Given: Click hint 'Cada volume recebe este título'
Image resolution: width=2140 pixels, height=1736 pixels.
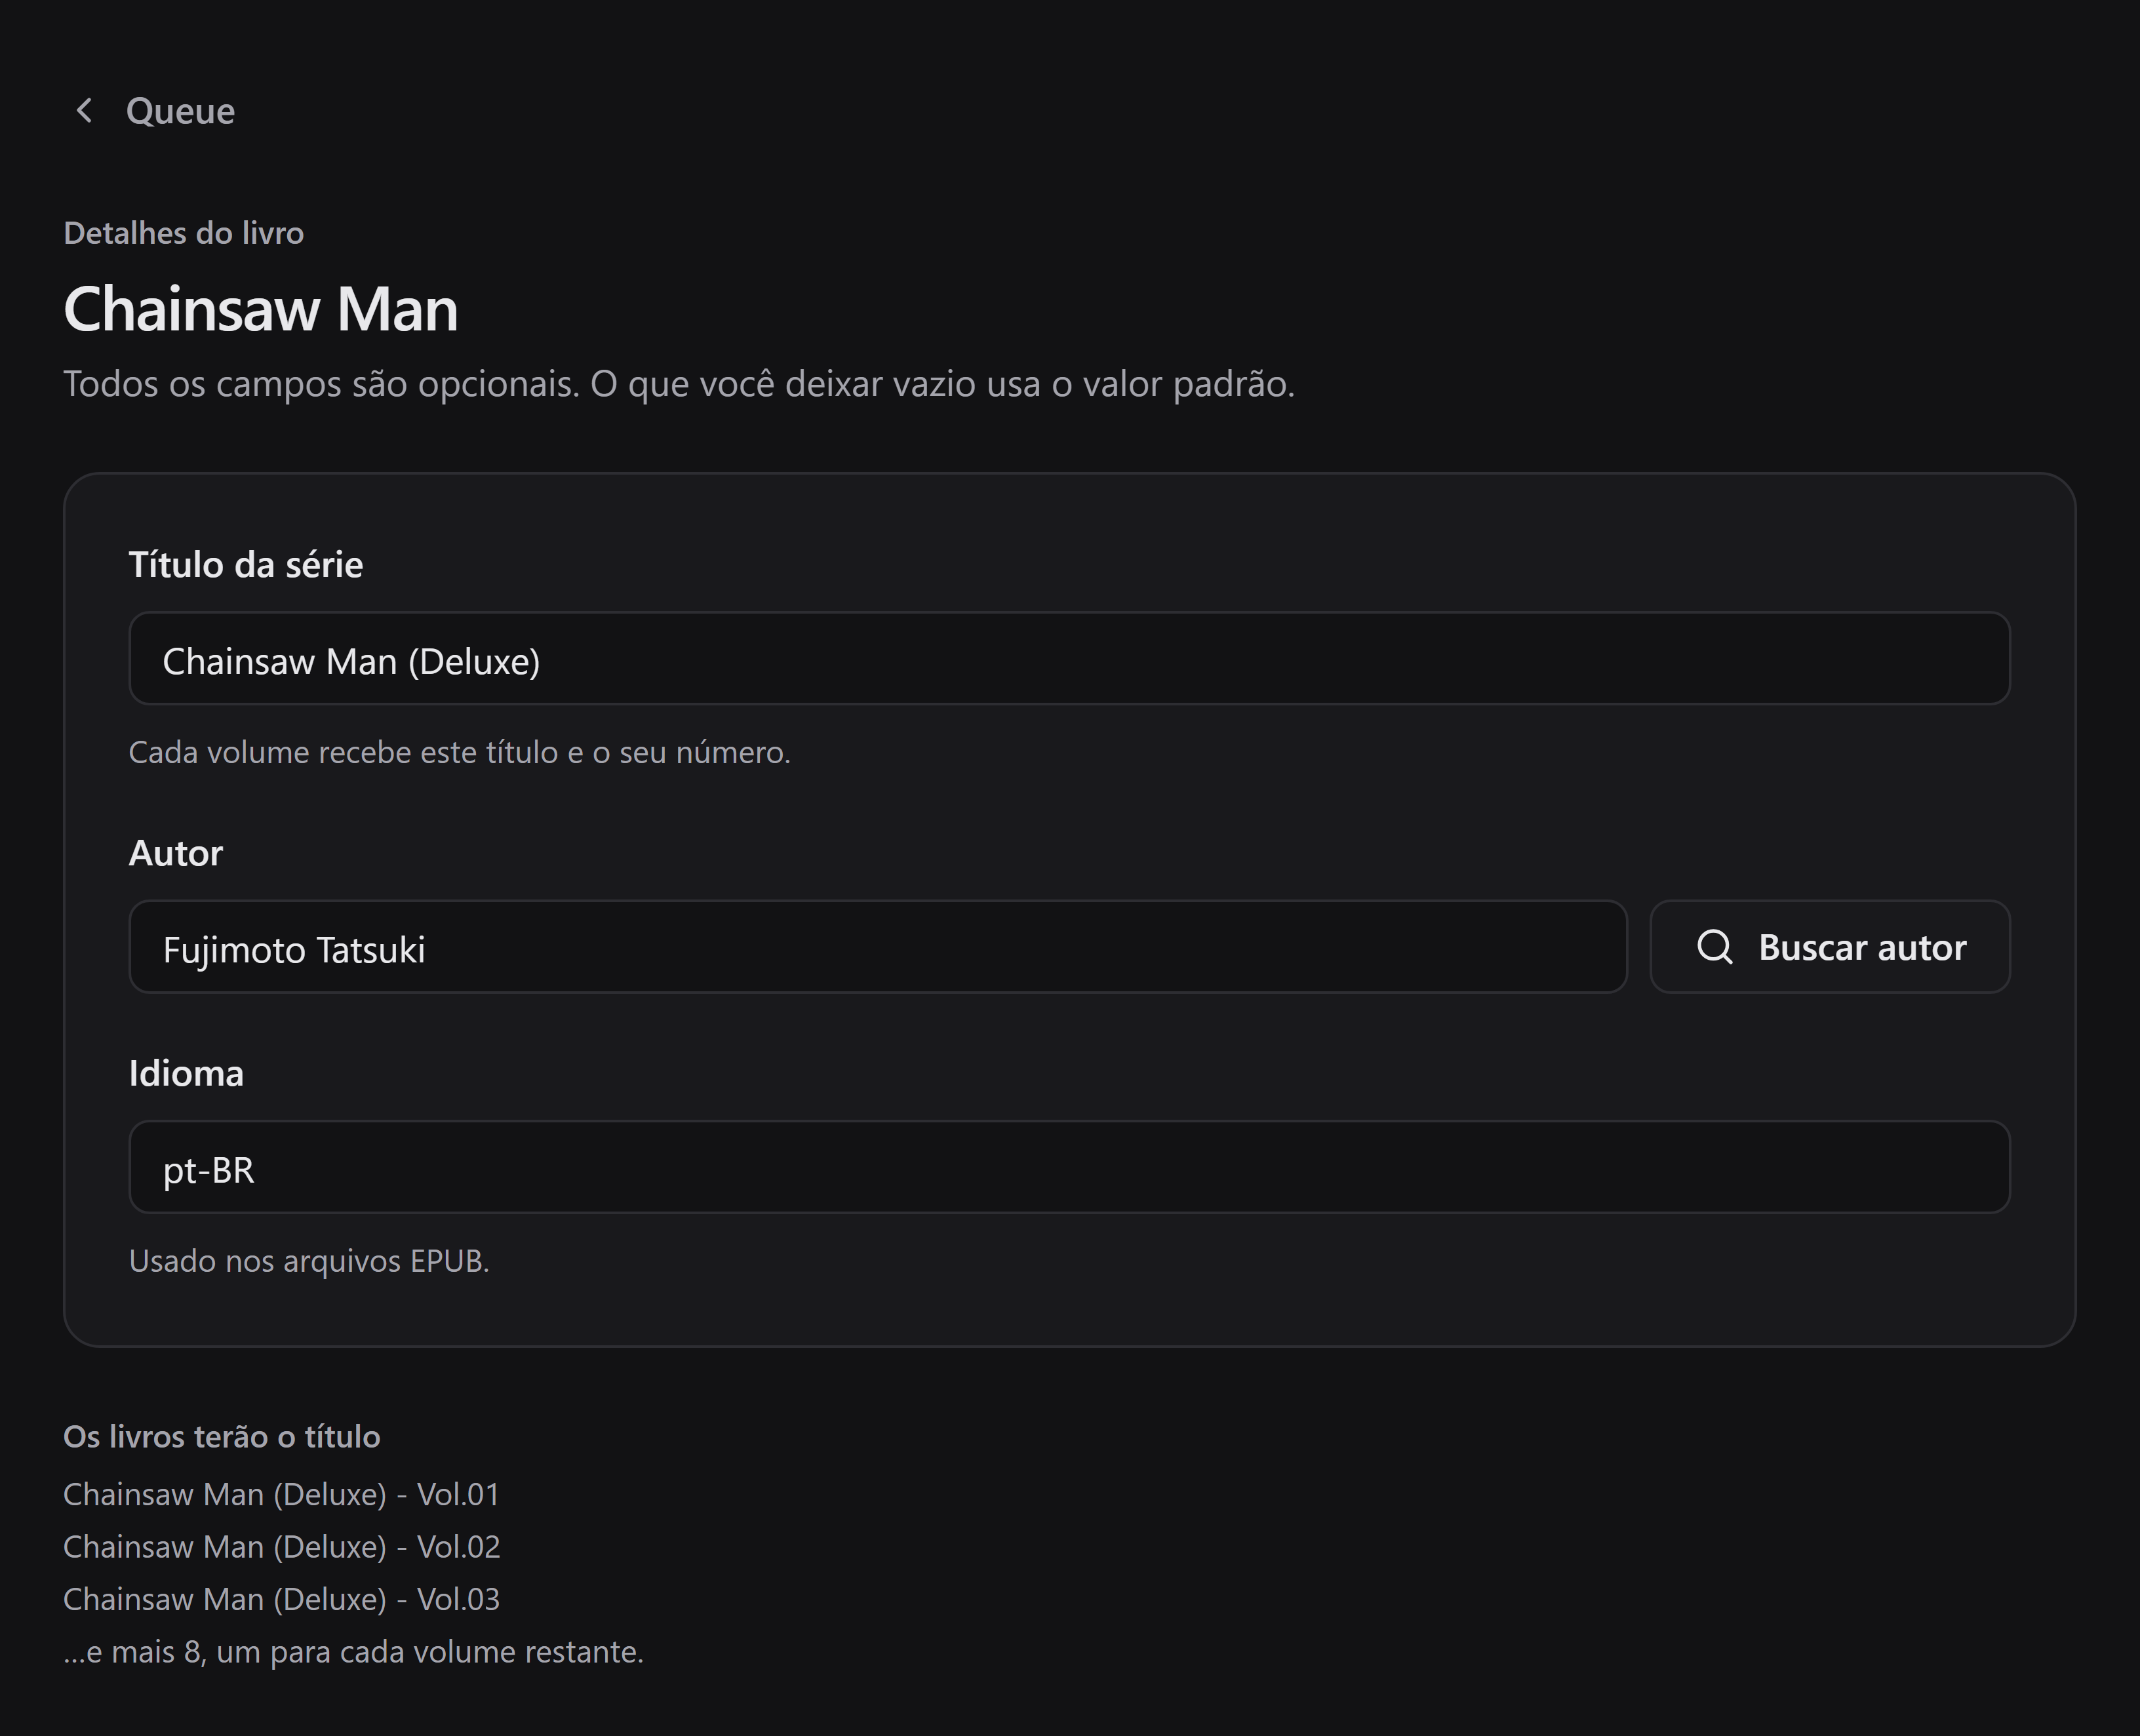Looking at the screenshot, I should [460, 752].
